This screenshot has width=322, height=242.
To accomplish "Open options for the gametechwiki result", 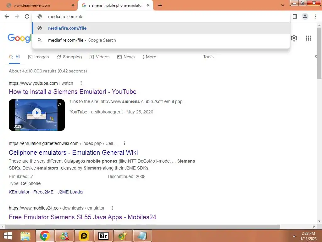I will 125,143.
